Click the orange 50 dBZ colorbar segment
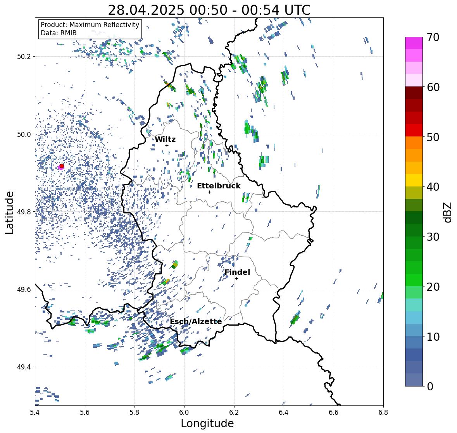This screenshot has width=457, height=433. pos(414,143)
